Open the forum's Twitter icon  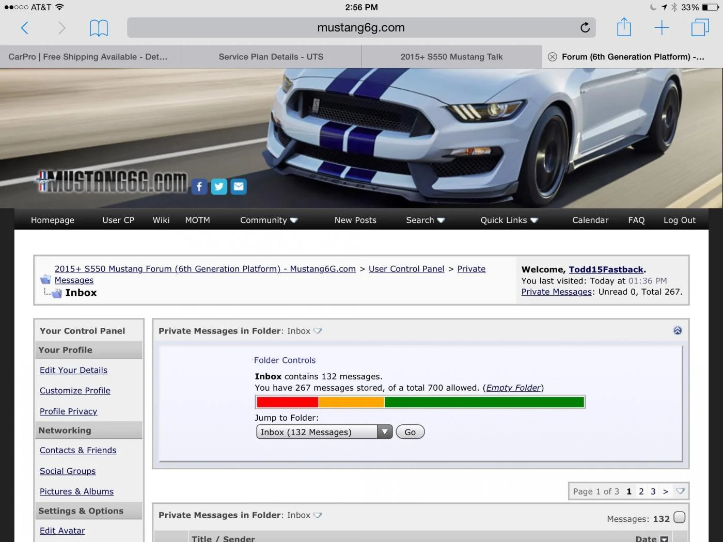pyautogui.click(x=219, y=186)
